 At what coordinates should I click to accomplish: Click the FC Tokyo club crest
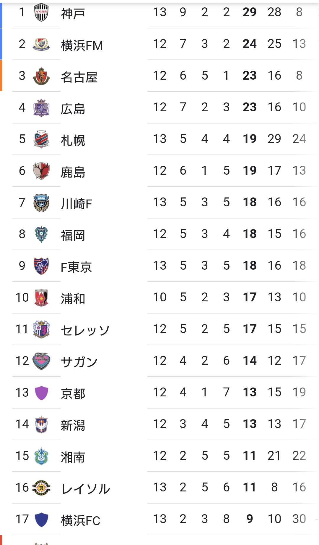point(41,266)
